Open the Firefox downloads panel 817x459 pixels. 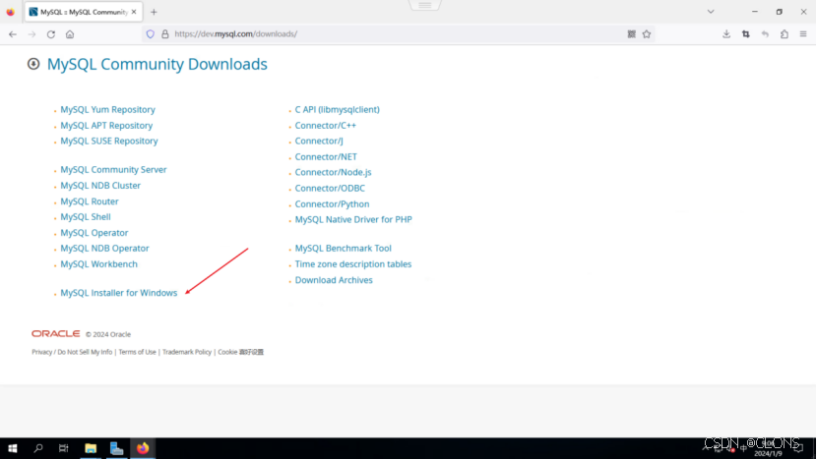(x=726, y=34)
